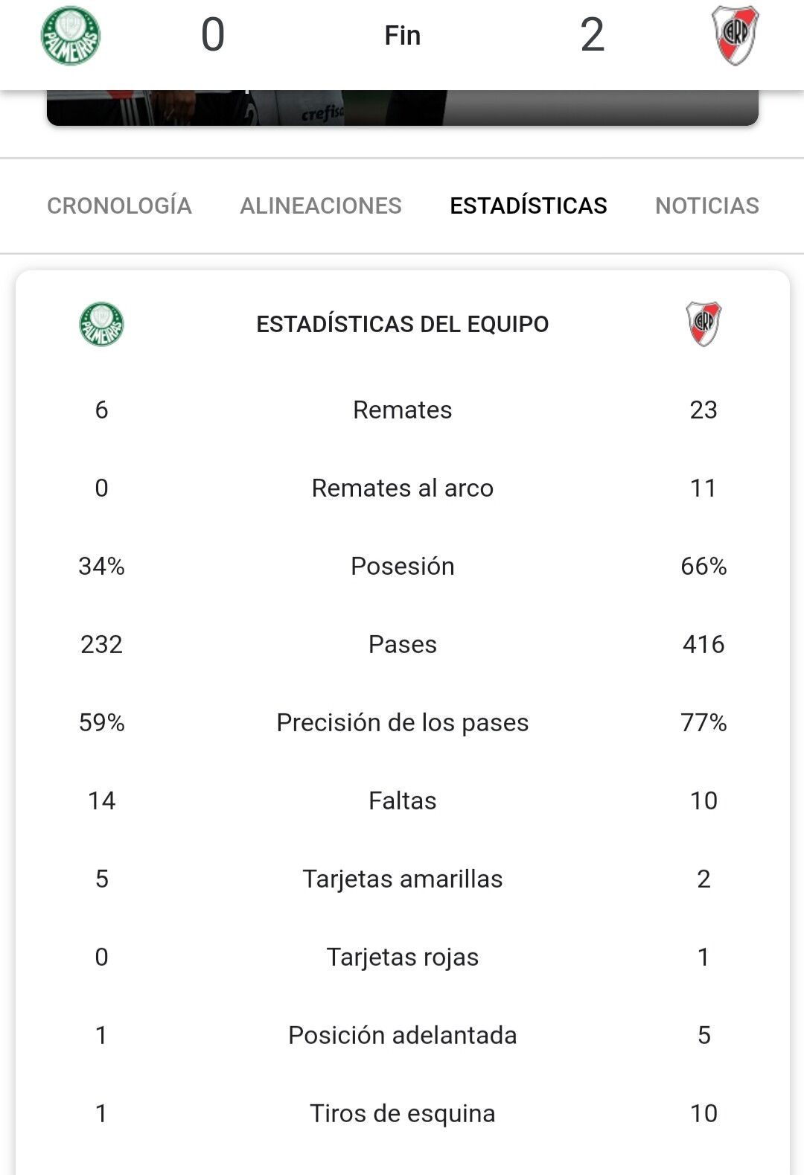Go to the Noticias tab
Screen dimensions: 804x1175
coord(707,206)
